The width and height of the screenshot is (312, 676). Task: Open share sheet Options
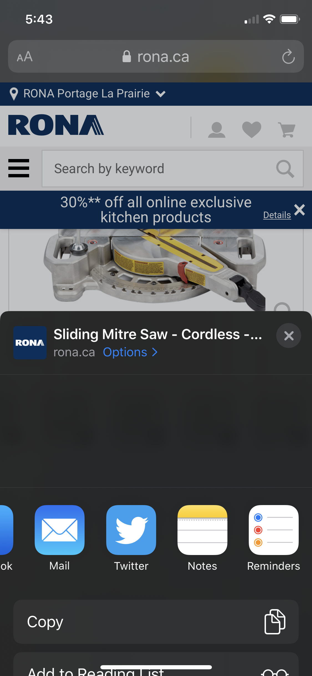click(x=130, y=352)
